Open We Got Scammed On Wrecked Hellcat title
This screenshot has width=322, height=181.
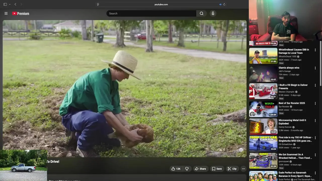tap(295, 156)
